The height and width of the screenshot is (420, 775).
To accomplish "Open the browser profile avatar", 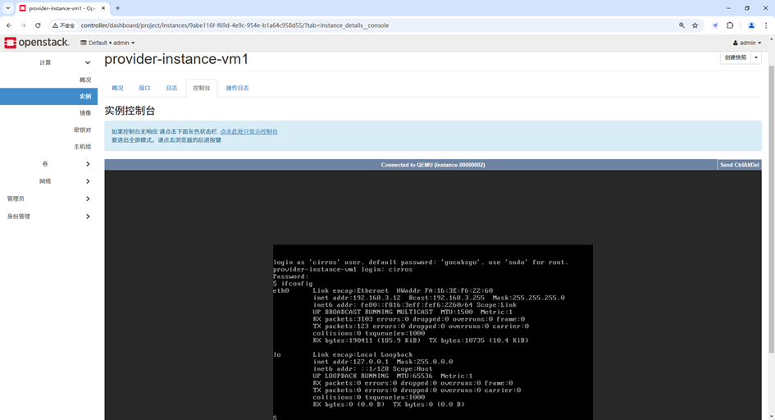I will point(751,25).
